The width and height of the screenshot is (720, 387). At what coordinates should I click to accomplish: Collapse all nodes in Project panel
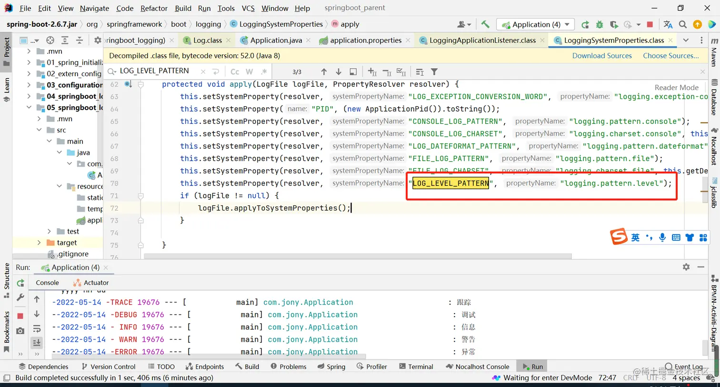[80, 41]
